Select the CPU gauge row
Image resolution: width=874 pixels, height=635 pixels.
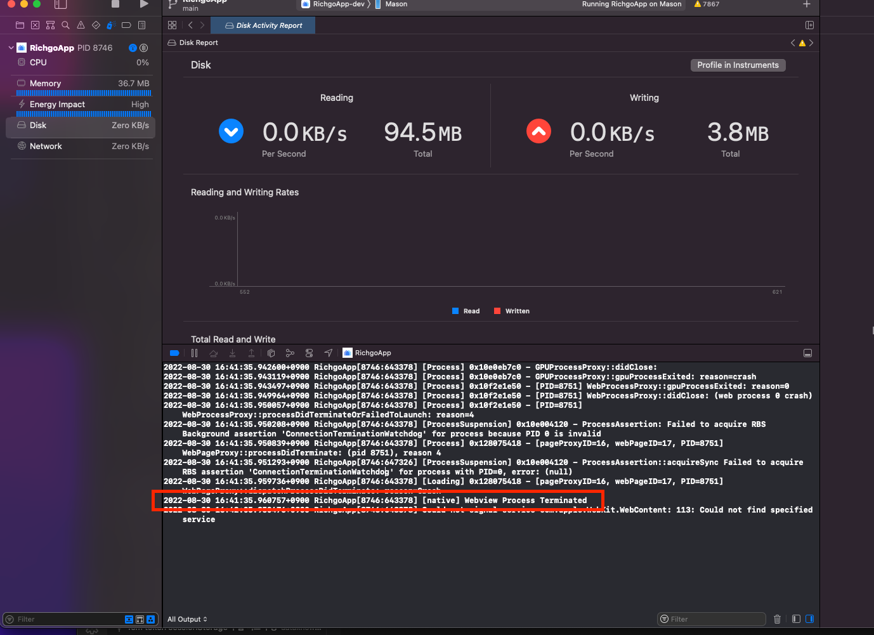click(x=81, y=62)
